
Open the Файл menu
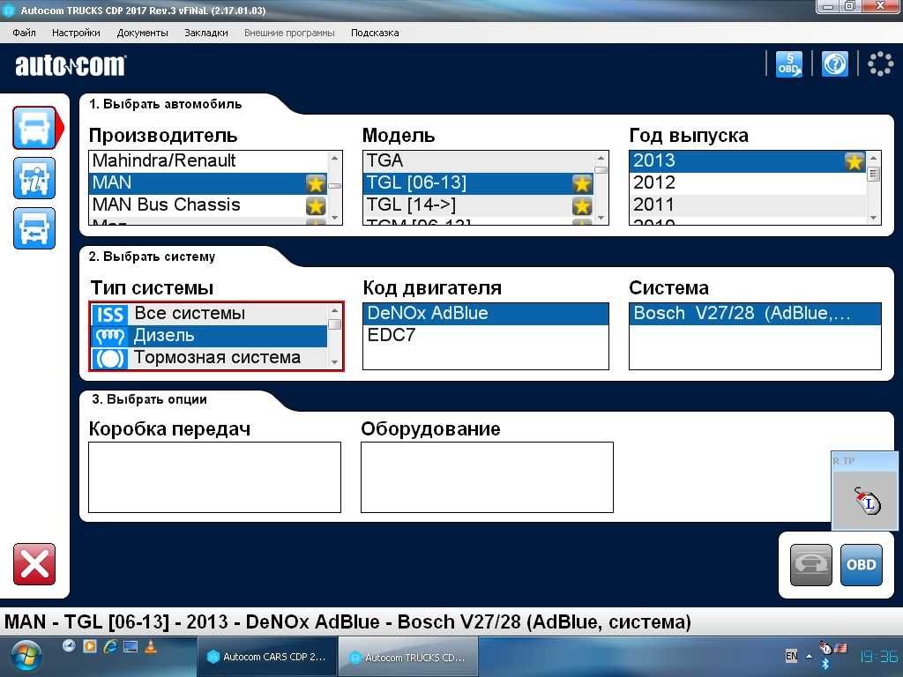click(x=24, y=33)
